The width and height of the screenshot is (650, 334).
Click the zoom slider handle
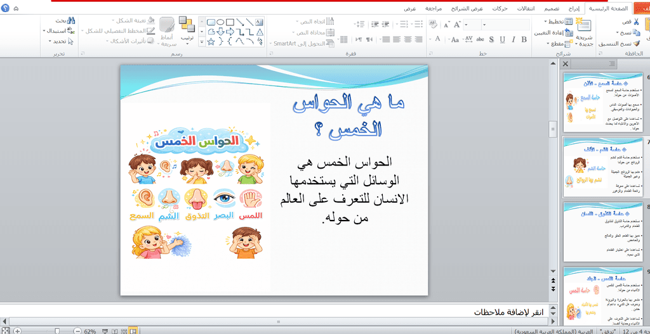[56, 331]
